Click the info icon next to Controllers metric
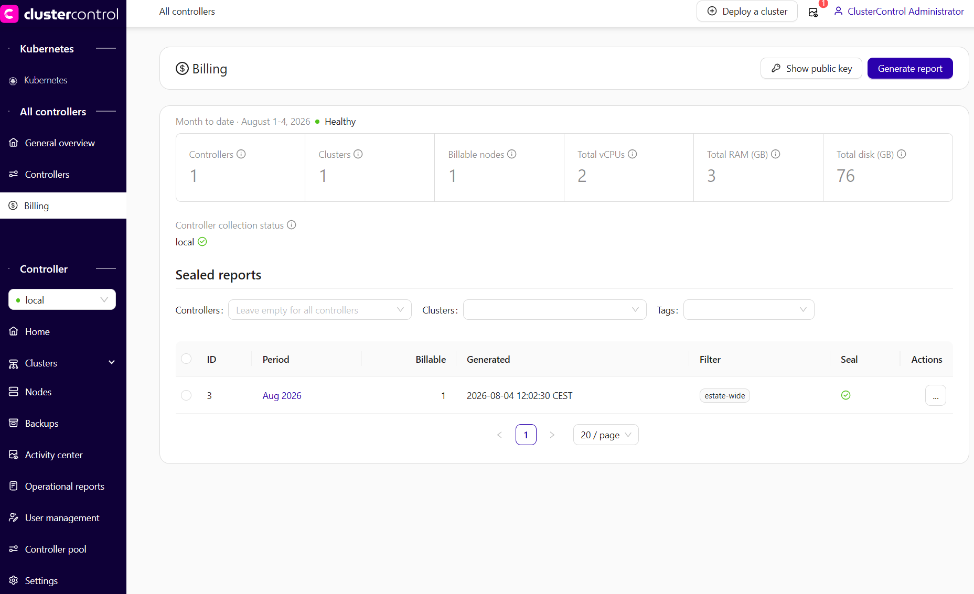The image size is (974, 594). tap(241, 154)
